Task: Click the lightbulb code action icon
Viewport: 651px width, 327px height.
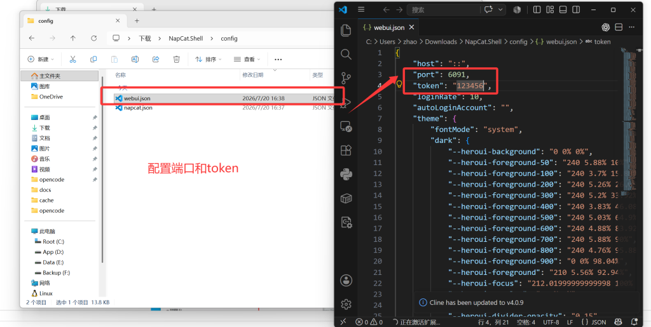Action: pyautogui.click(x=399, y=84)
